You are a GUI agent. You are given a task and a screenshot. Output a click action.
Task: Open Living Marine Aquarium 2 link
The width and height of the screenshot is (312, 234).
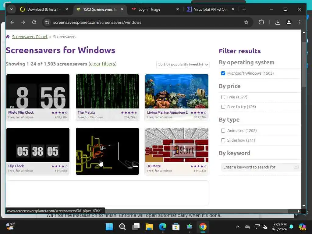point(167,112)
